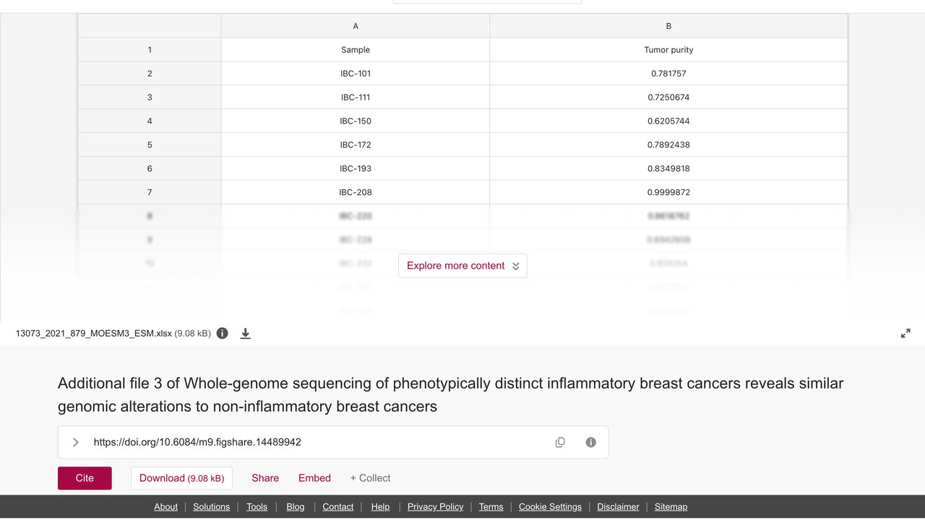Select cell IBC-101
The height and width of the screenshot is (520, 925).
356,74
